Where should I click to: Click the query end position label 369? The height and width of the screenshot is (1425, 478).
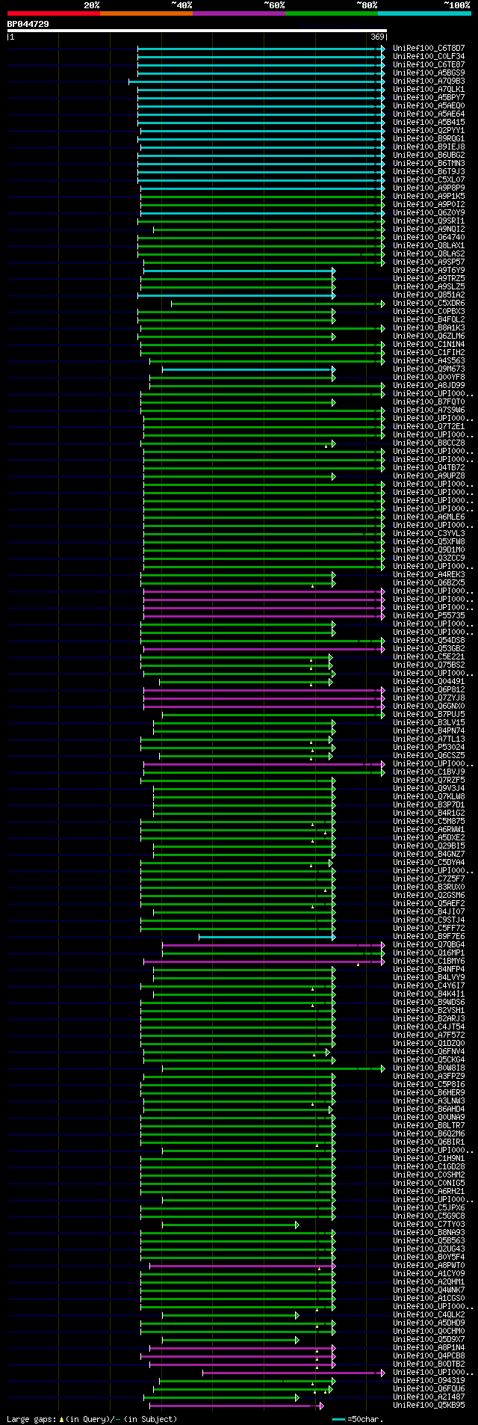pos(377,37)
